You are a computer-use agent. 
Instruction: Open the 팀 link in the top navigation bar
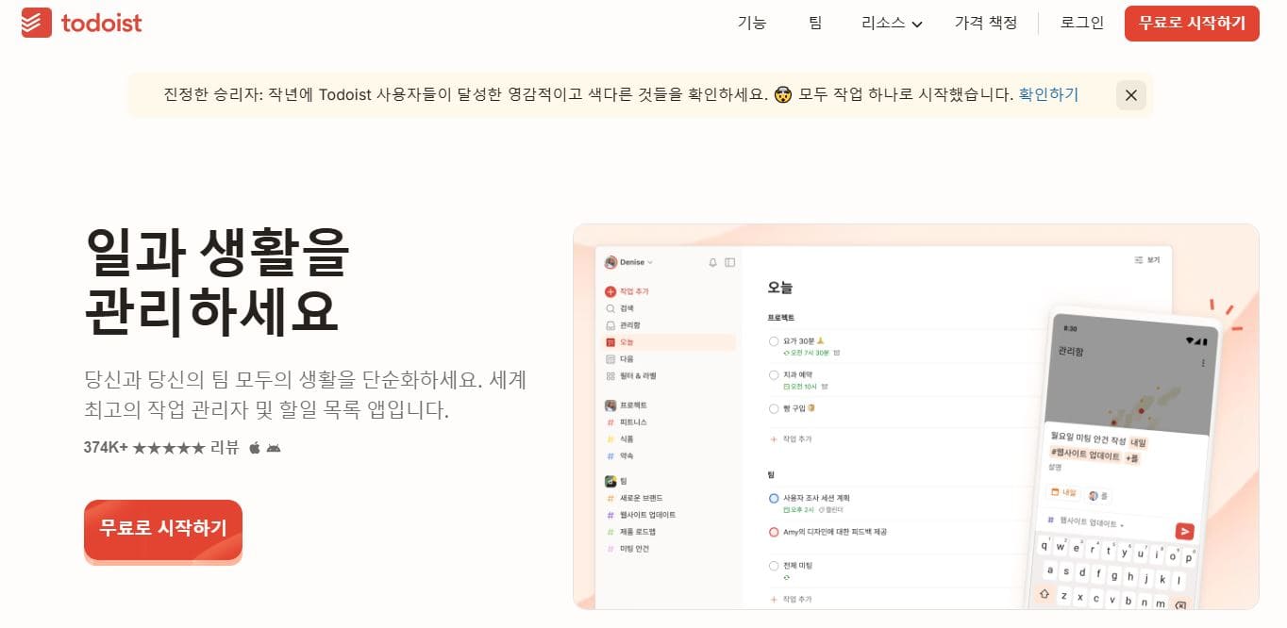(x=815, y=23)
